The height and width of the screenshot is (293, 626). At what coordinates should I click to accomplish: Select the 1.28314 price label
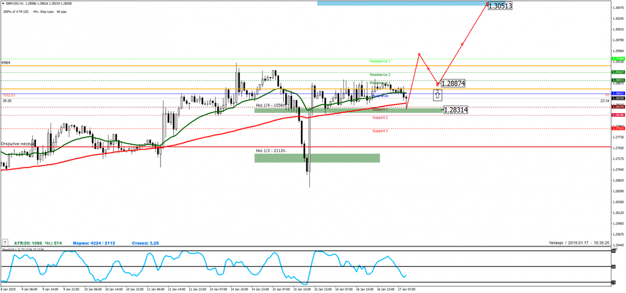[x=455, y=110]
